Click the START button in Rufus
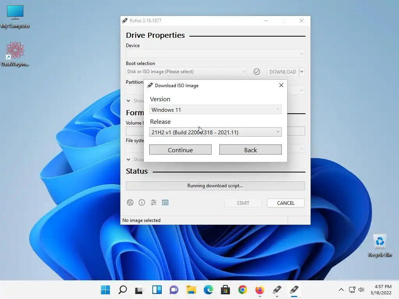The image size is (399, 299). pos(243,203)
